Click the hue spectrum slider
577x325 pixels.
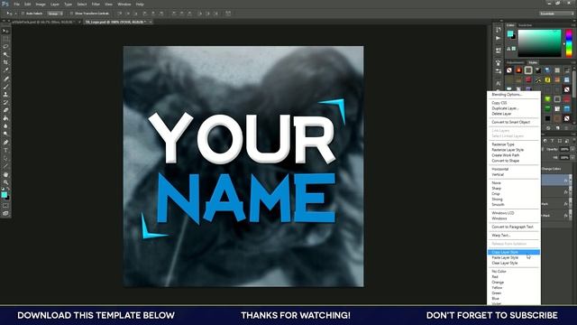569,43
